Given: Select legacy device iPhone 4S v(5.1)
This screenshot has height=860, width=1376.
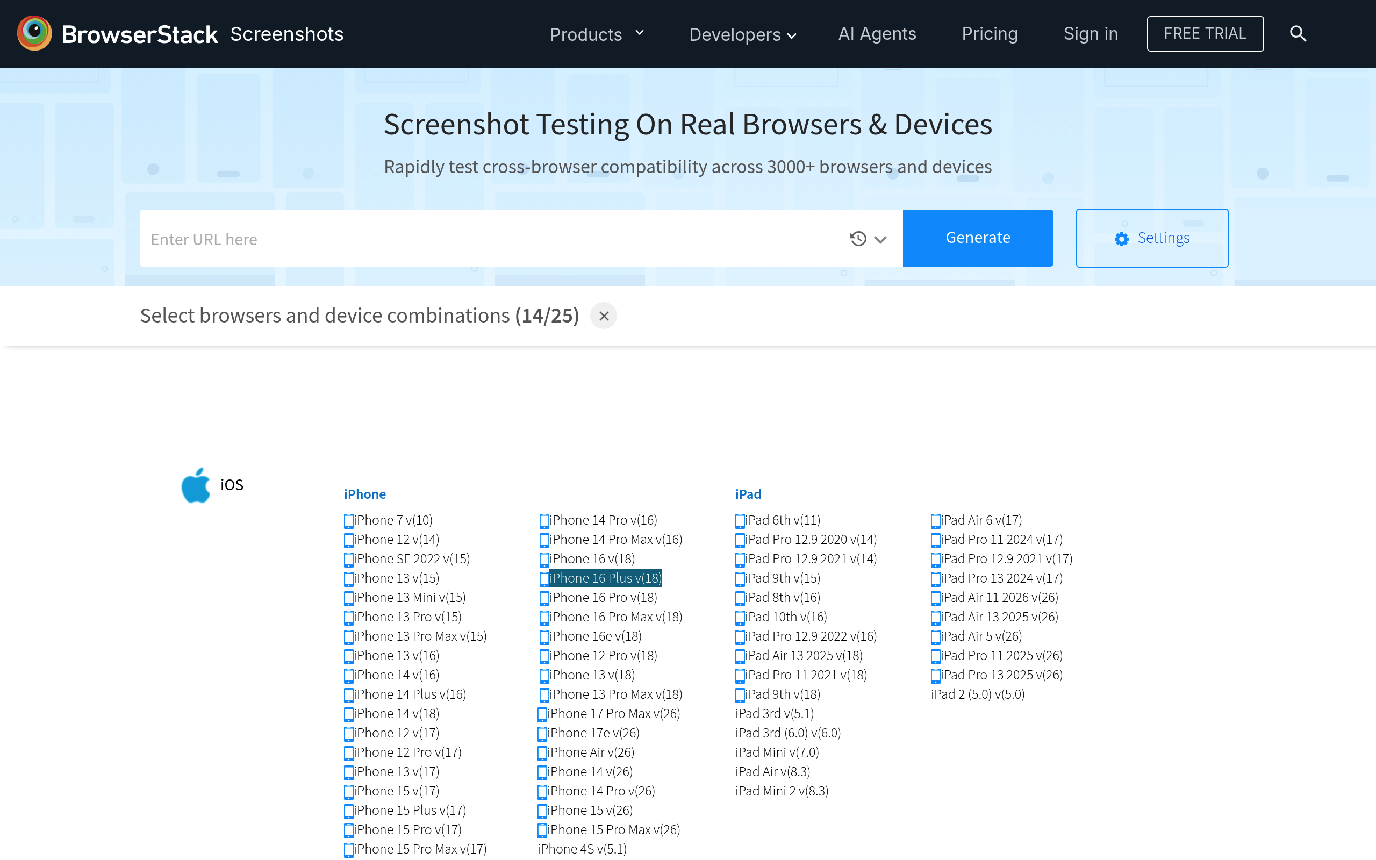Looking at the screenshot, I should point(582,849).
